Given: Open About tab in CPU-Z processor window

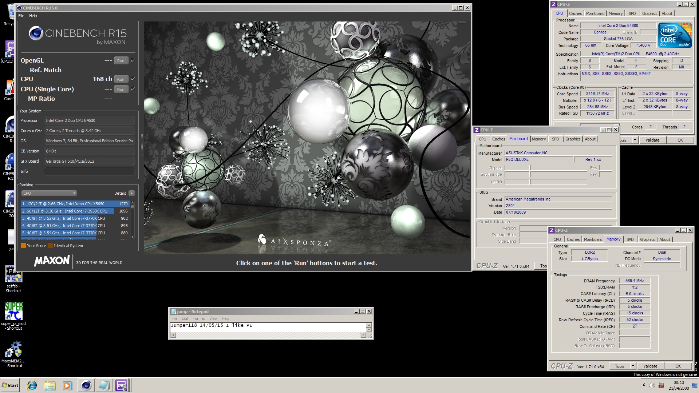Looking at the screenshot, I should [667, 13].
